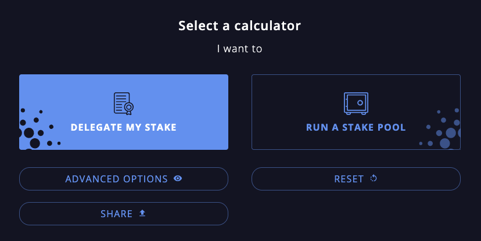
Task: Click the "ADVANCED OPTIONS" text label
Action: tap(116, 179)
